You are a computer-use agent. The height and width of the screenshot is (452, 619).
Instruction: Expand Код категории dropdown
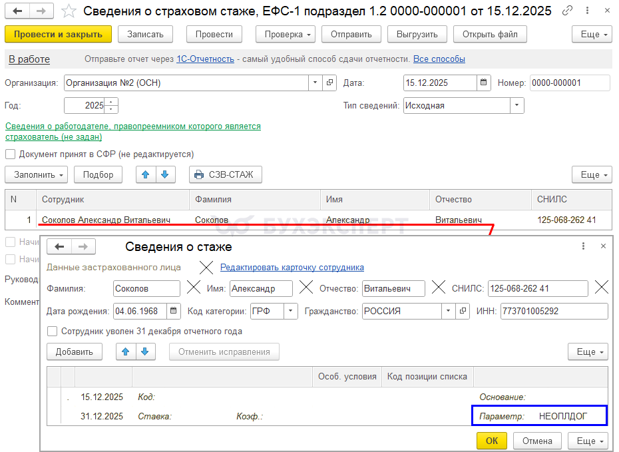pos(291,311)
